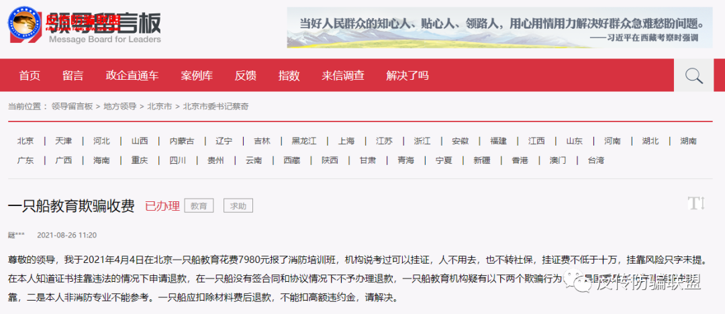Select province 河北
Screen dimensions: 725x314
coord(101,141)
